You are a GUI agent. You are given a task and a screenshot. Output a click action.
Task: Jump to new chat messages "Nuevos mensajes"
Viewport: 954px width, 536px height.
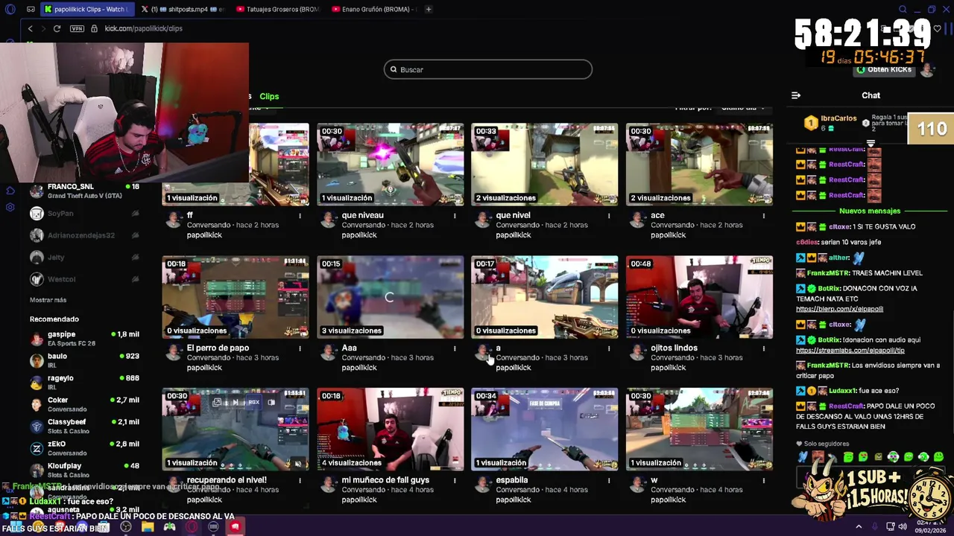pos(869,211)
